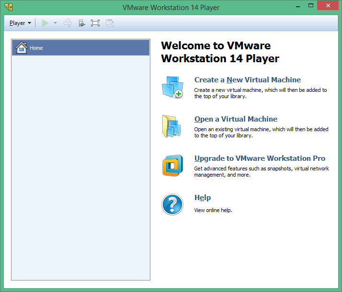Image resolution: width=342 pixels, height=292 pixels.
Task: Open the Player menu
Action: click(20, 23)
